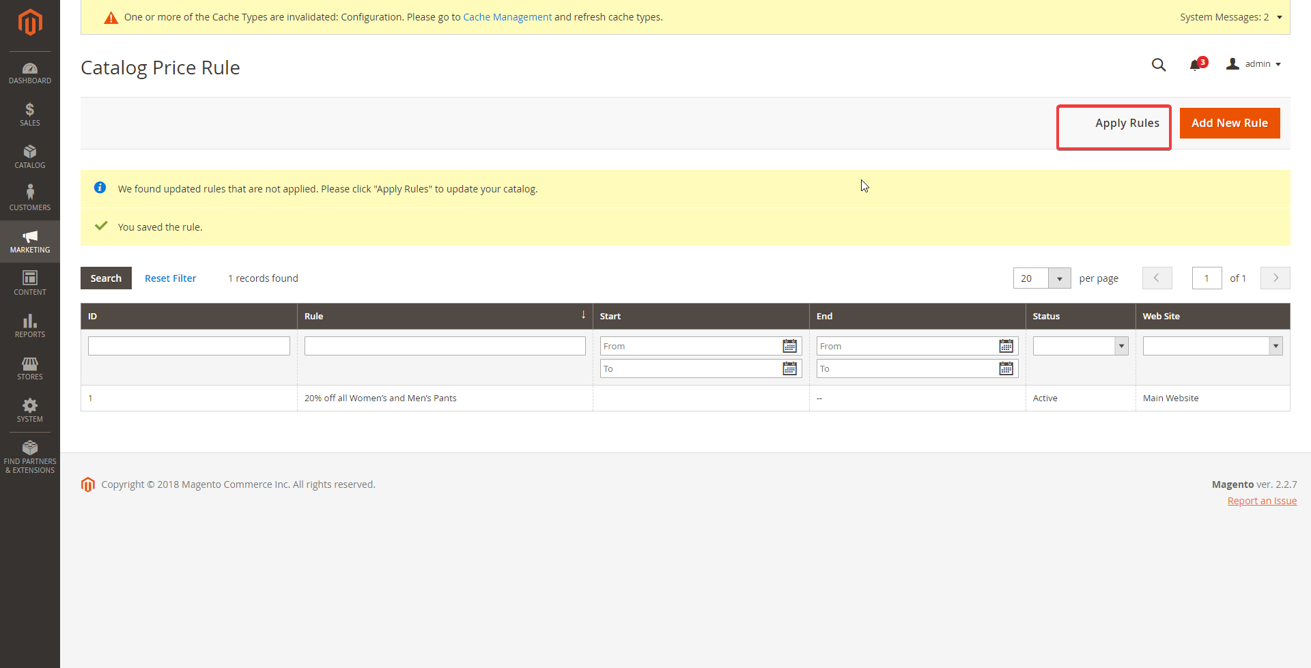Open the admin account menu

[x=1255, y=63]
